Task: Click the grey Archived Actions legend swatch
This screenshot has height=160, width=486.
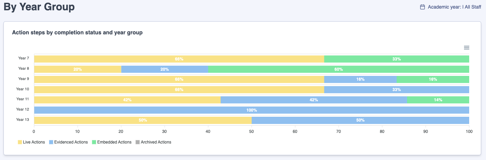Action: [138, 142]
